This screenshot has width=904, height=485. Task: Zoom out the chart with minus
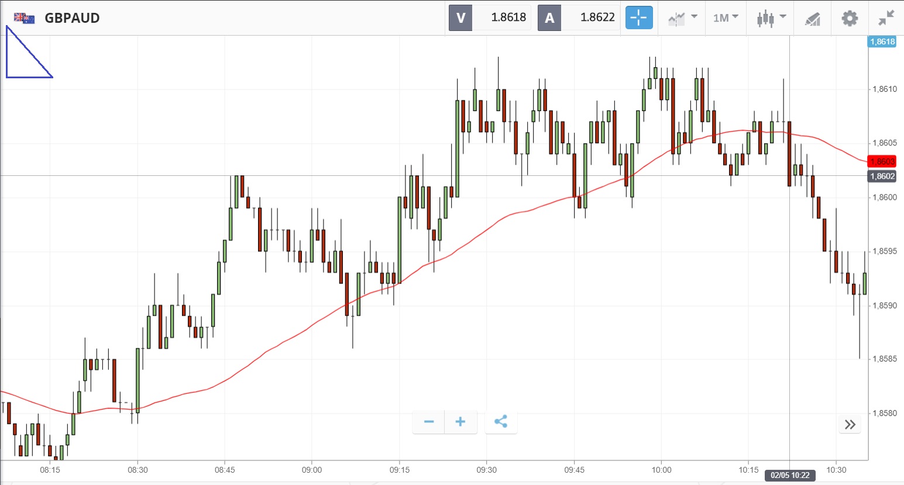click(429, 422)
